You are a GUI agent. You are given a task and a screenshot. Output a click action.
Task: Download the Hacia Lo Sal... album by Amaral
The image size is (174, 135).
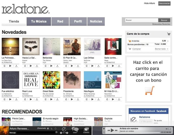pyautogui.click(x=37, y=66)
